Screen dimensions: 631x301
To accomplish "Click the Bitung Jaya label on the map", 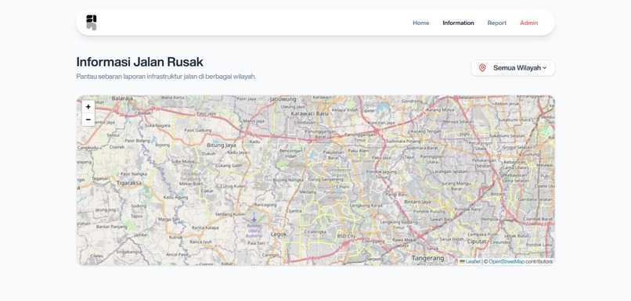I will tap(222, 145).
